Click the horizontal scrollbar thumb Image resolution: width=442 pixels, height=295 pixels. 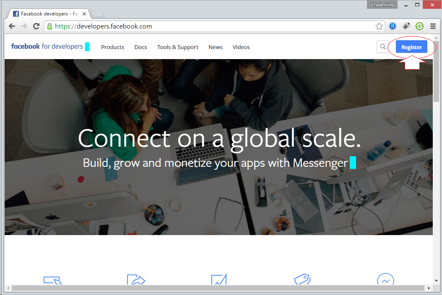tap(218, 288)
